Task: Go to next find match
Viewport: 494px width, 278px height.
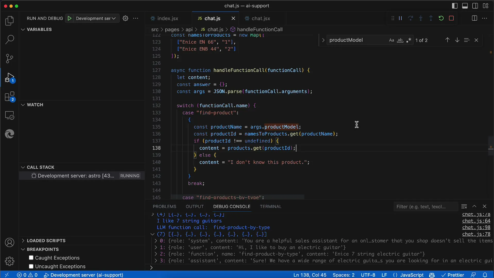Action: (457, 40)
